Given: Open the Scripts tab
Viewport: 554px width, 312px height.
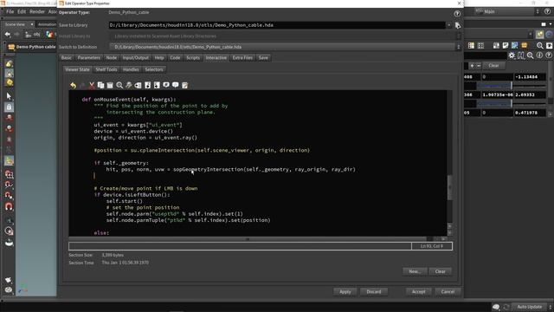Looking at the screenshot, I should (x=193, y=58).
